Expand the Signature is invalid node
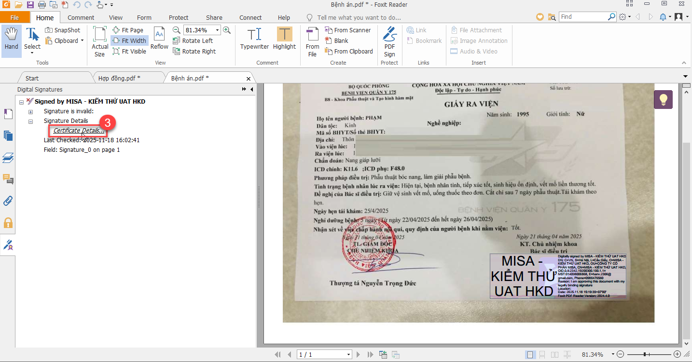Image resolution: width=692 pixels, height=362 pixels. tap(30, 111)
